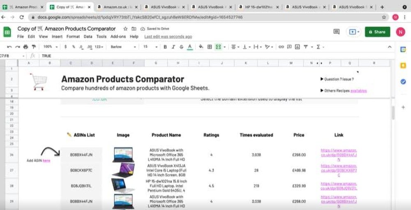Click the green Share button
411x210 pixels.
pos(377,32)
